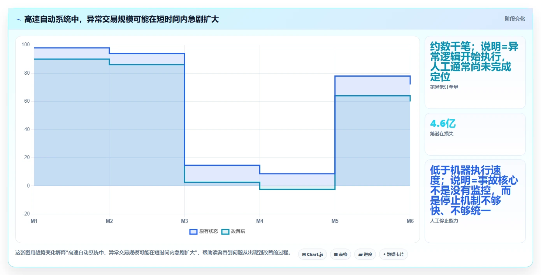The width and height of the screenshot is (541, 275).
Task: Click the 阶段变化 label in header
Action: tap(515, 19)
